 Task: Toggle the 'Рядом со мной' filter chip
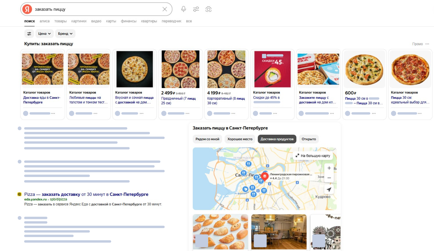(x=207, y=139)
